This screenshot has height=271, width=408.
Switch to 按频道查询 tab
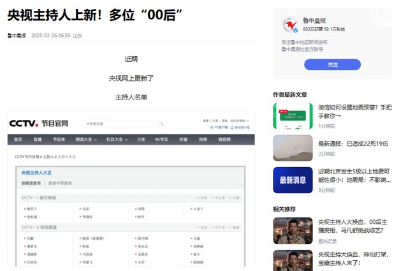pos(31,183)
